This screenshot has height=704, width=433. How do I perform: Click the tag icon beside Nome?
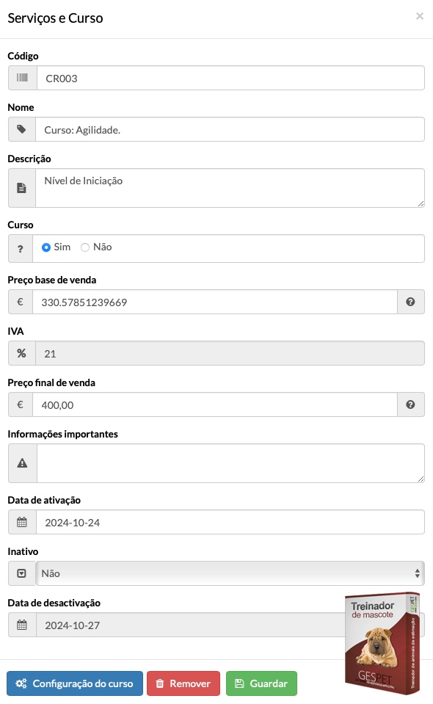pyautogui.click(x=21, y=129)
